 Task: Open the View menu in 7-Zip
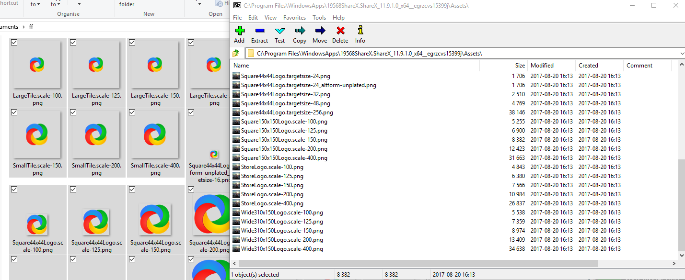(x=271, y=18)
